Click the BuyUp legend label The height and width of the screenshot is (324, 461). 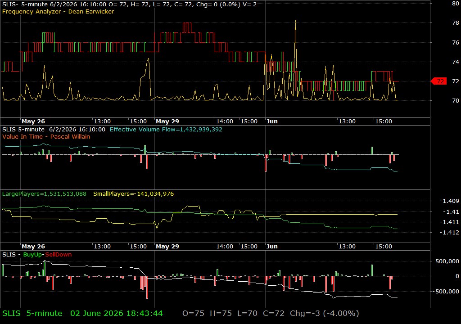32,255
